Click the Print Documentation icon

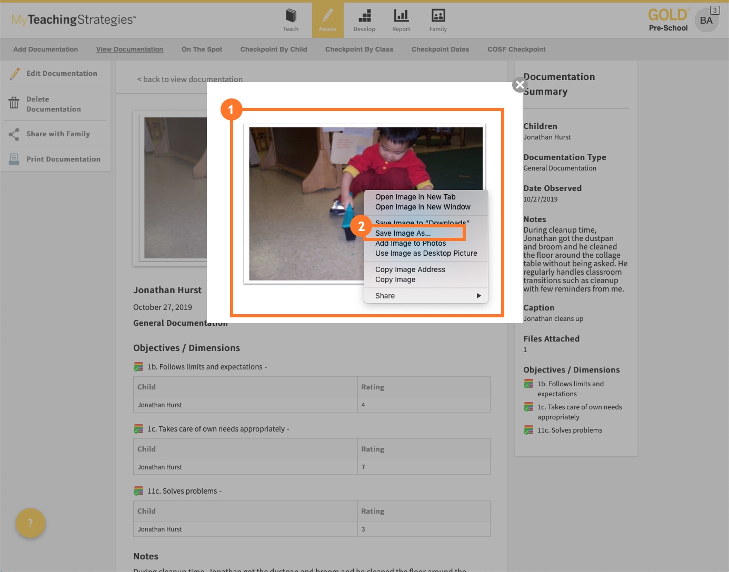14,158
